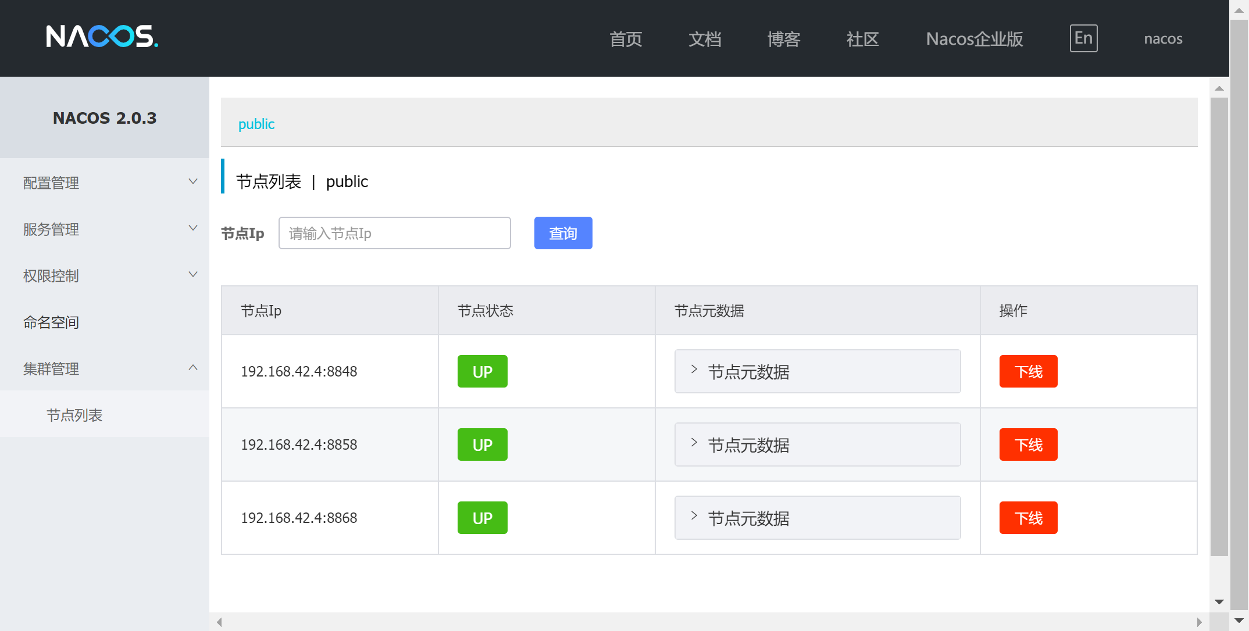Switch language with the En button
This screenshot has height=631, width=1249.
coord(1083,38)
